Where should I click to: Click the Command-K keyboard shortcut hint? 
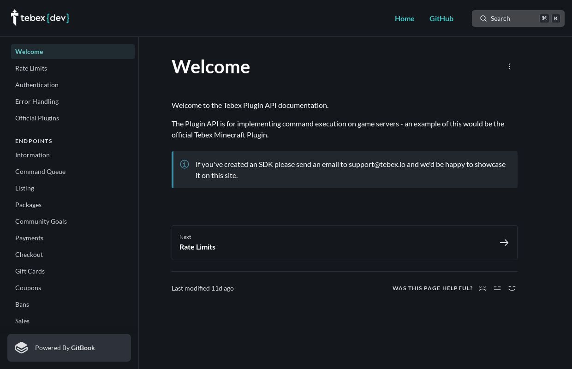pos(550,18)
